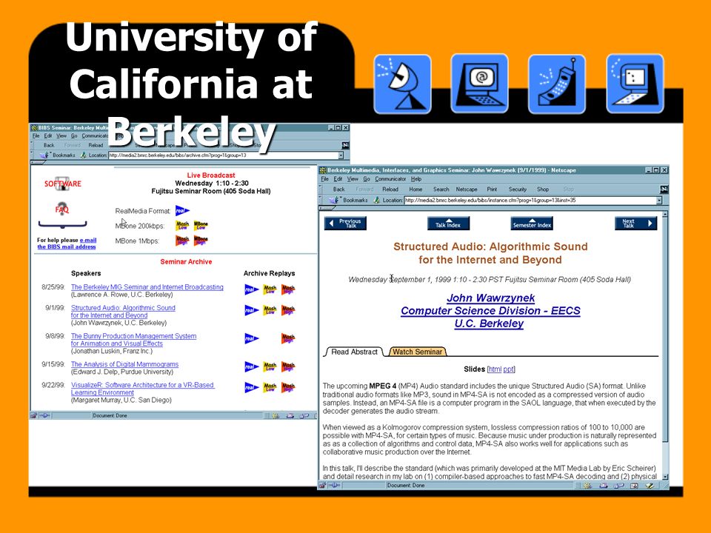The image size is (711, 533).
Task: Click Search in the right Netscape toolbar
Action: click(x=441, y=190)
